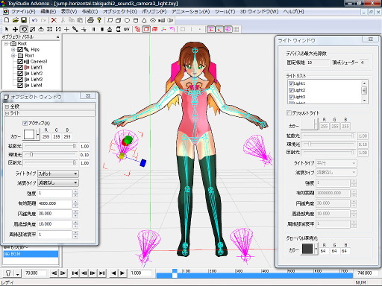Viewport: 382px width, 286px height.
Task: Open the attenuation type dropdown in object window
Action: pos(58,183)
